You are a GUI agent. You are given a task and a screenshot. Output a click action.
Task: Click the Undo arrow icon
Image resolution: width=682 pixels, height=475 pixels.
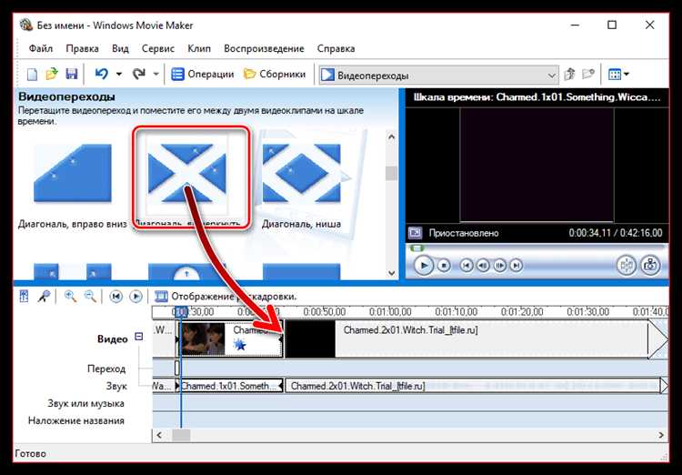[x=101, y=75]
